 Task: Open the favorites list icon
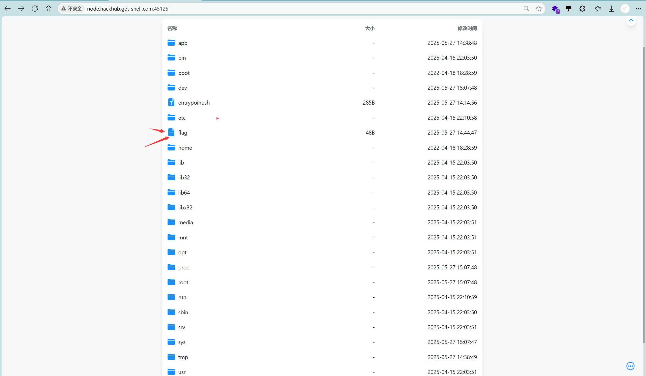(598, 9)
